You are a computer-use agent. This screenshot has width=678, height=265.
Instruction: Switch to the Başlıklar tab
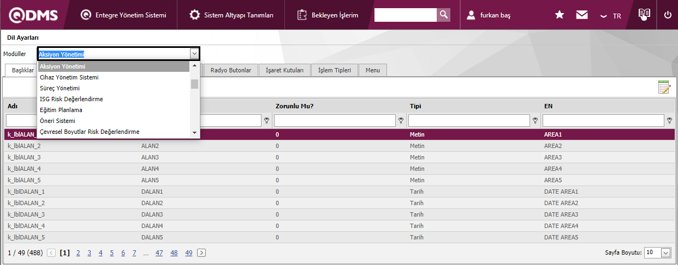click(23, 70)
